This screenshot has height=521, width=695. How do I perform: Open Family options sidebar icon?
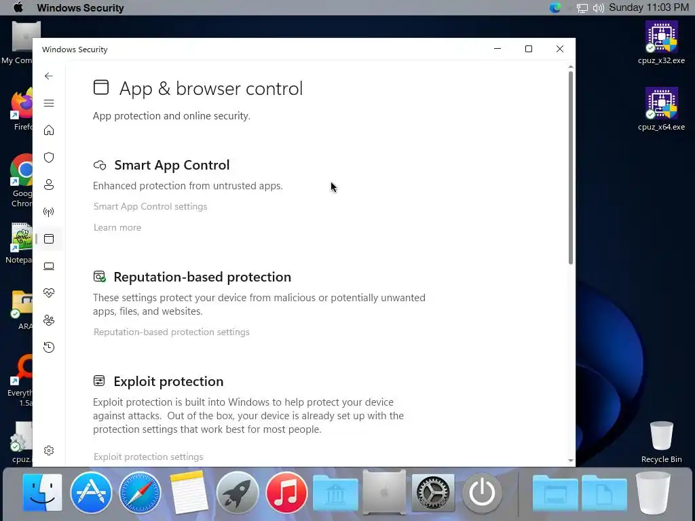(49, 320)
